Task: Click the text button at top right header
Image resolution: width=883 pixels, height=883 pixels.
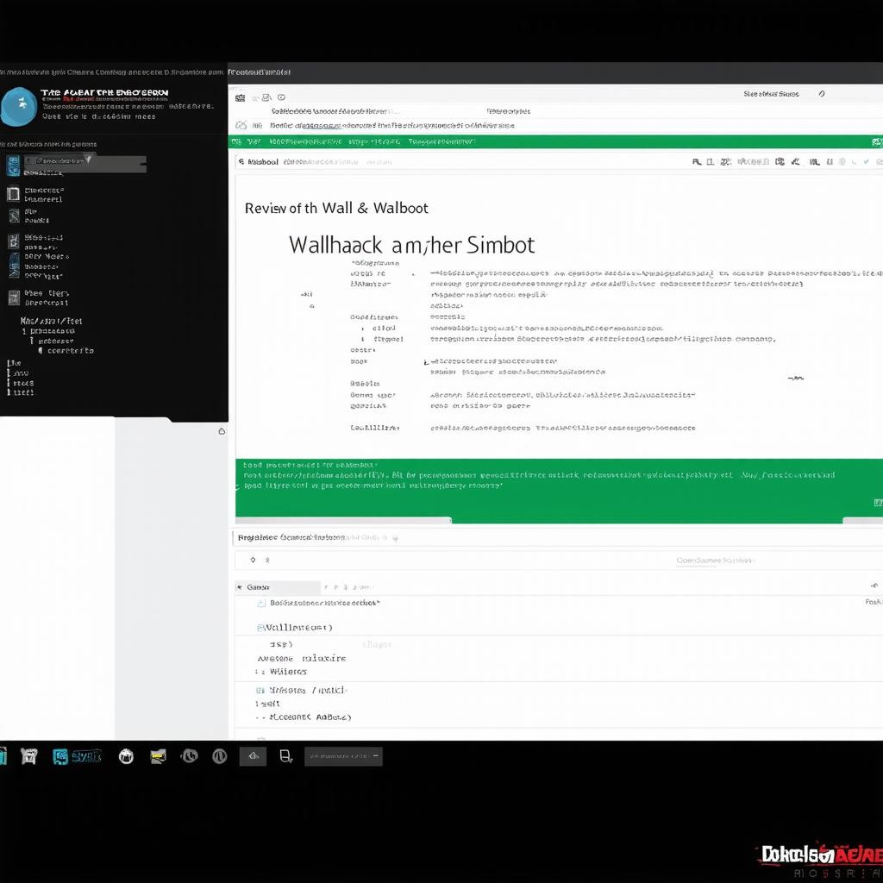Action: (770, 94)
